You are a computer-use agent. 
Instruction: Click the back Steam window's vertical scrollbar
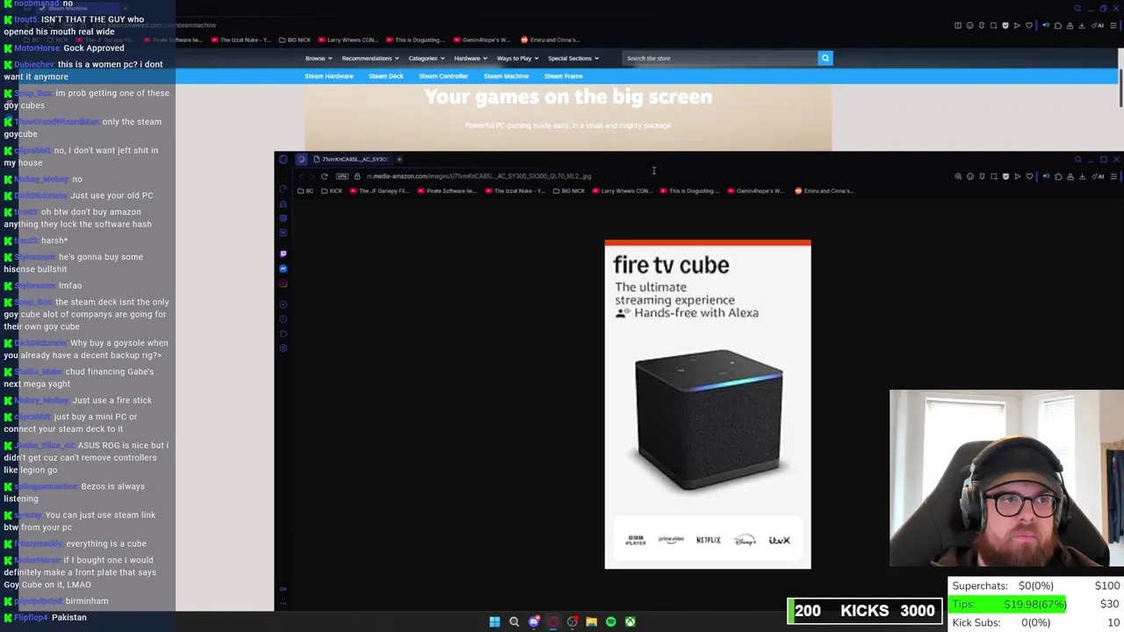(1120, 88)
